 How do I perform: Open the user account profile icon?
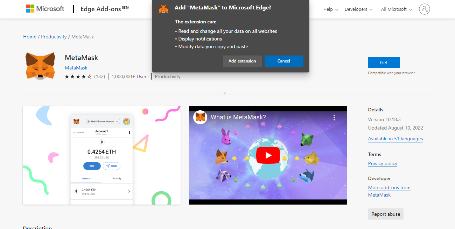point(424,9)
